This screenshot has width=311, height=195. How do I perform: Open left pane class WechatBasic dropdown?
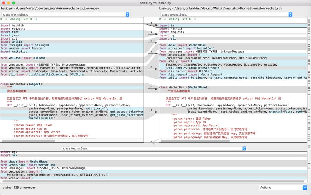(x=66, y=14)
